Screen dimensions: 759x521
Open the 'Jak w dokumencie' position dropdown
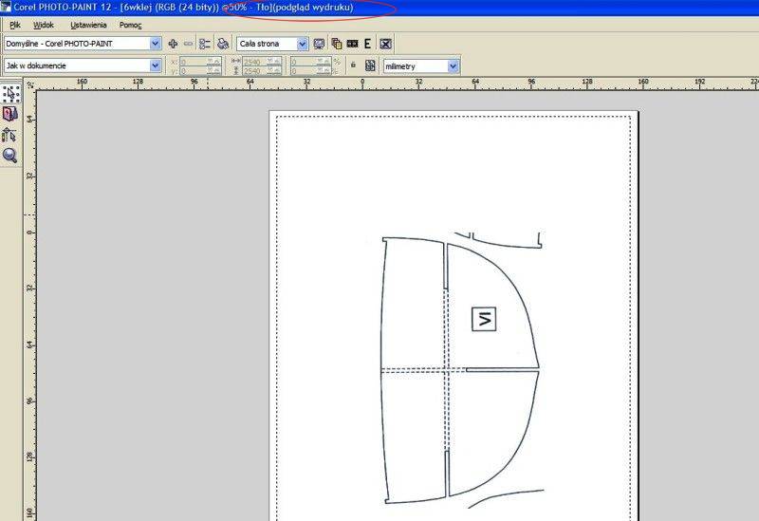pos(156,65)
